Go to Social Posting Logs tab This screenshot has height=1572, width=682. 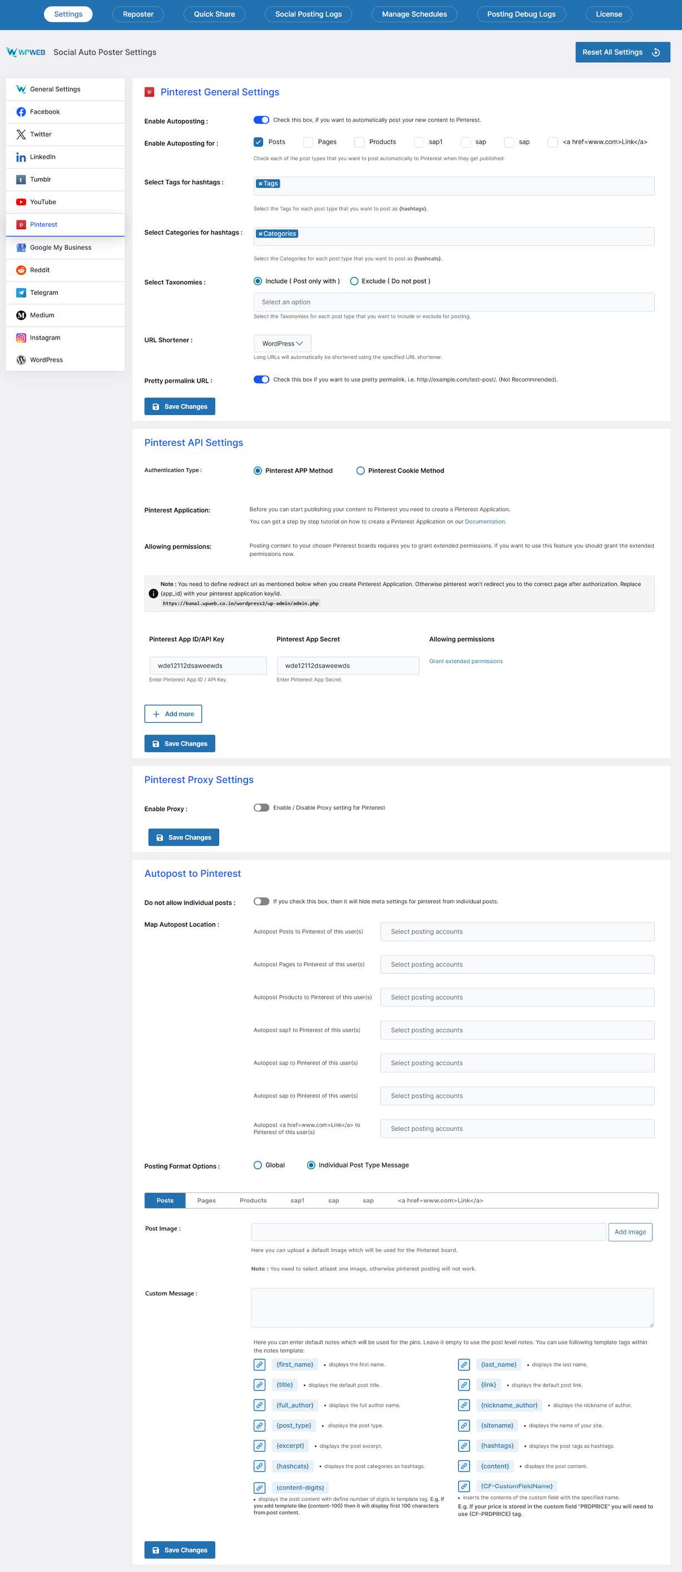click(308, 14)
